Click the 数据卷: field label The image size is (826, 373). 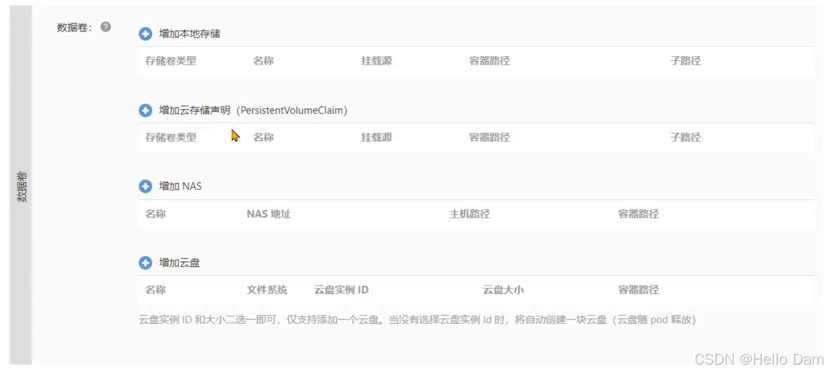(x=74, y=27)
